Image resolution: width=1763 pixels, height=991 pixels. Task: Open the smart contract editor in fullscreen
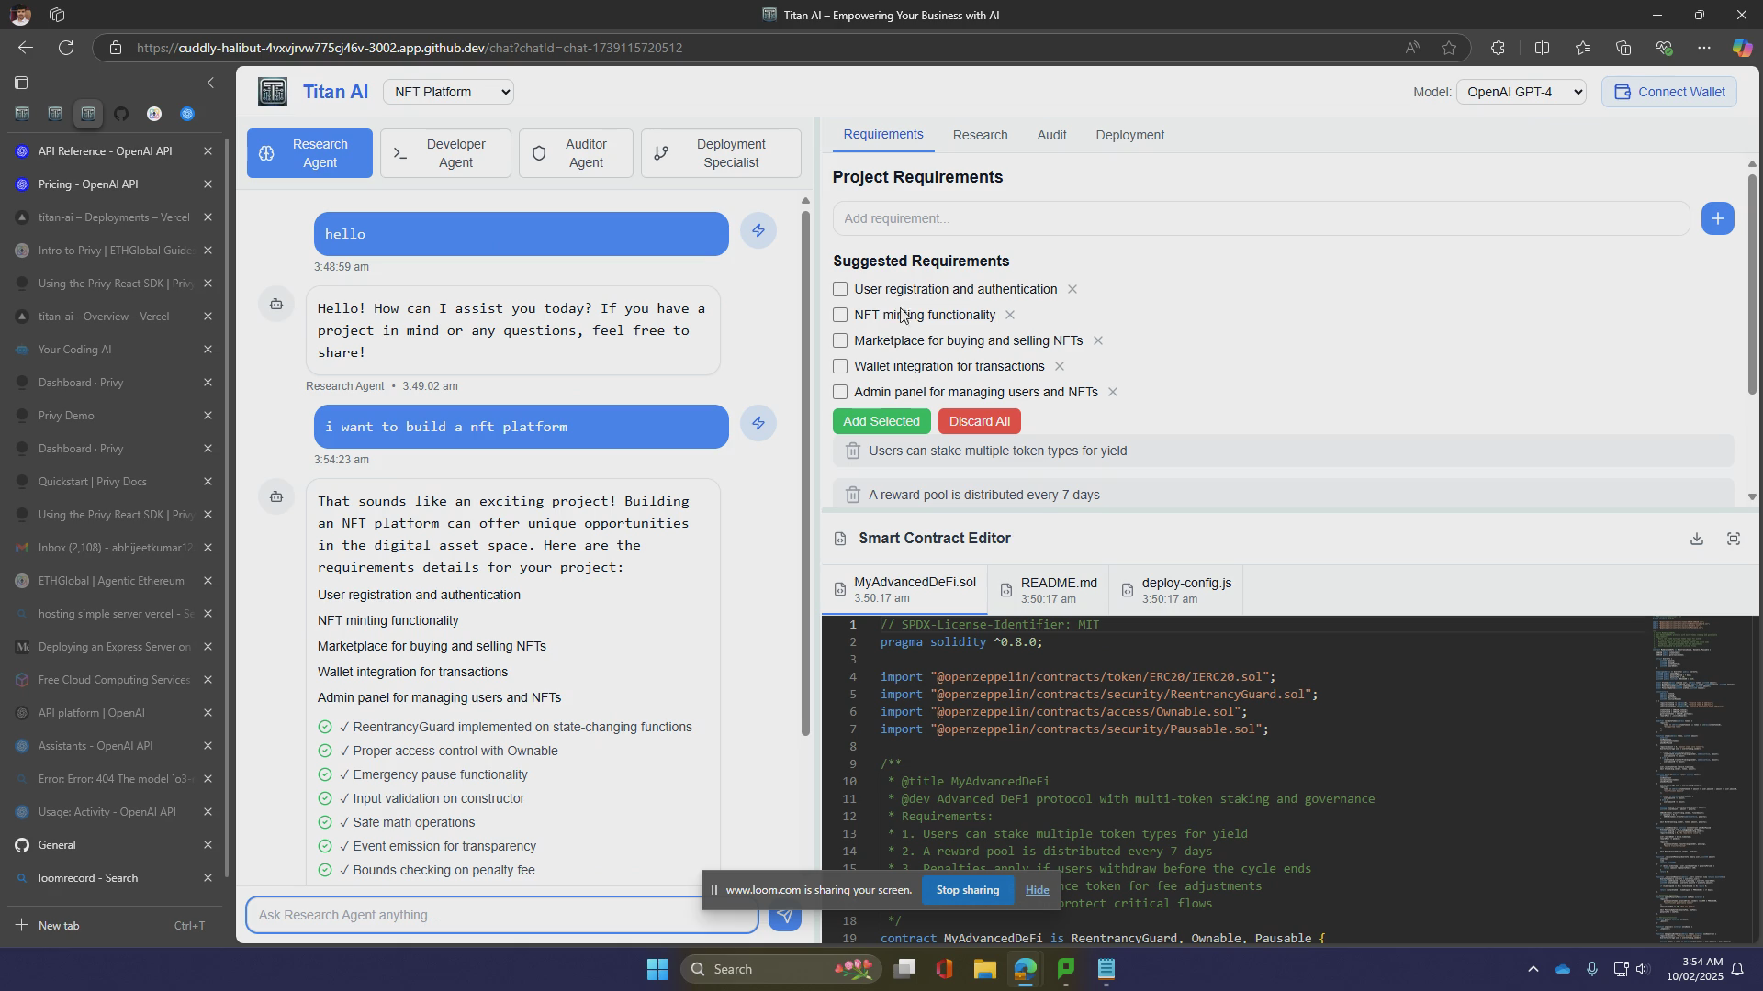[x=1734, y=539]
